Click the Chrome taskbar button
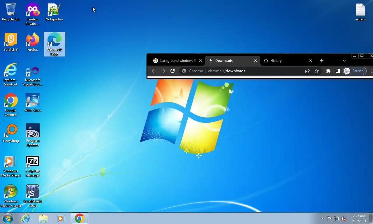This screenshot has height=224, width=373. click(80, 218)
